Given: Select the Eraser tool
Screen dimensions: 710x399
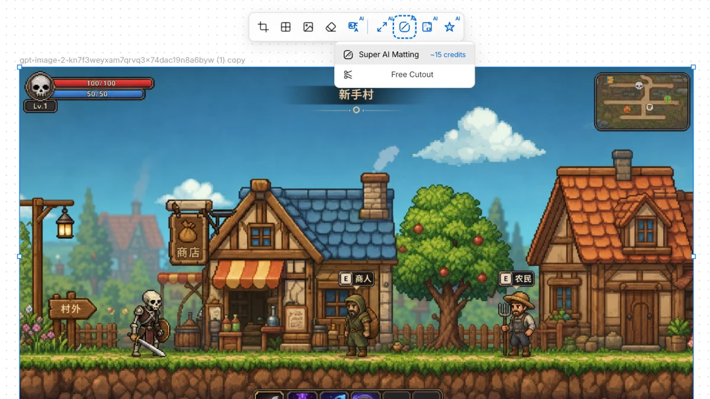Looking at the screenshot, I should pos(331,27).
